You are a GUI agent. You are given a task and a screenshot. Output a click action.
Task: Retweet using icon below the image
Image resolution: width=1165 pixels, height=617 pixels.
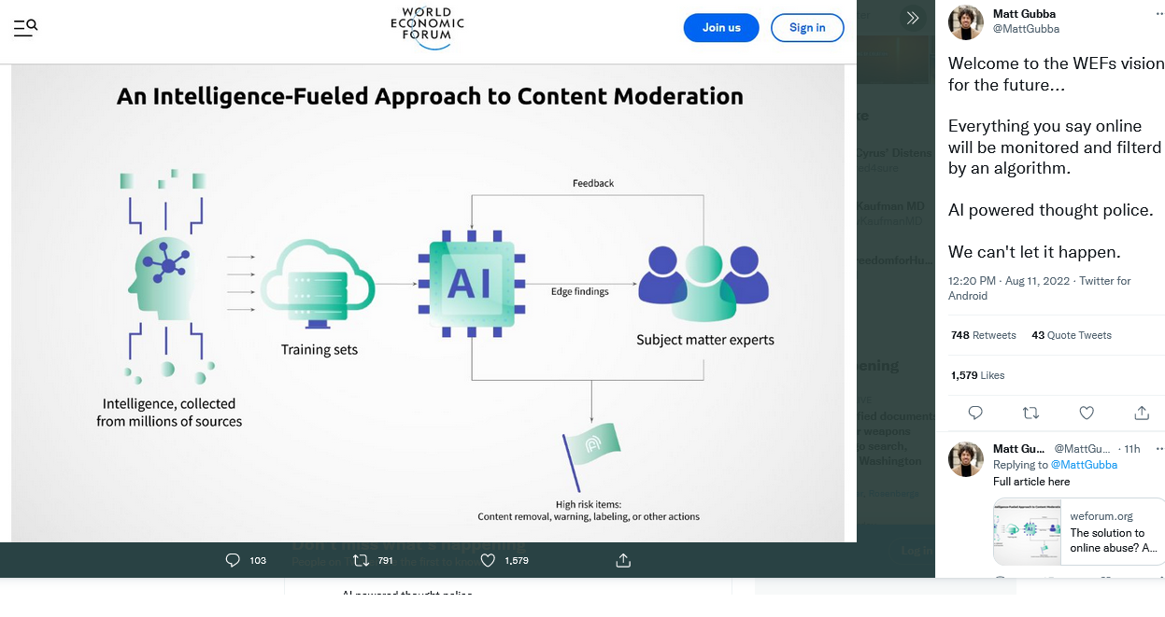tap(361, 560)
